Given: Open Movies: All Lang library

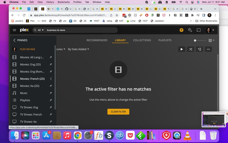Looking at the screenshot, I should click(32, 57).
